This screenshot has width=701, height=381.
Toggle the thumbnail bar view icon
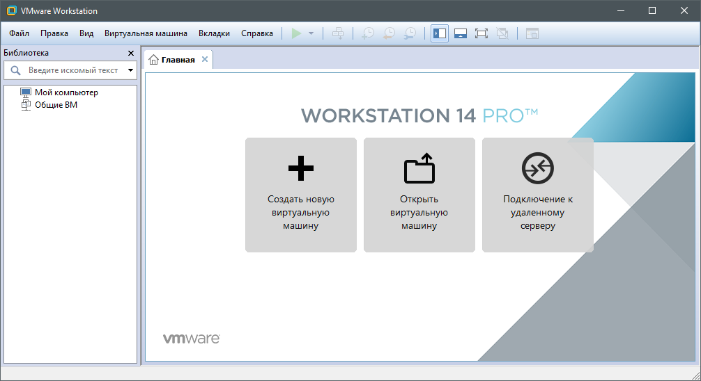pyautogui.click(x=461, y=33)
